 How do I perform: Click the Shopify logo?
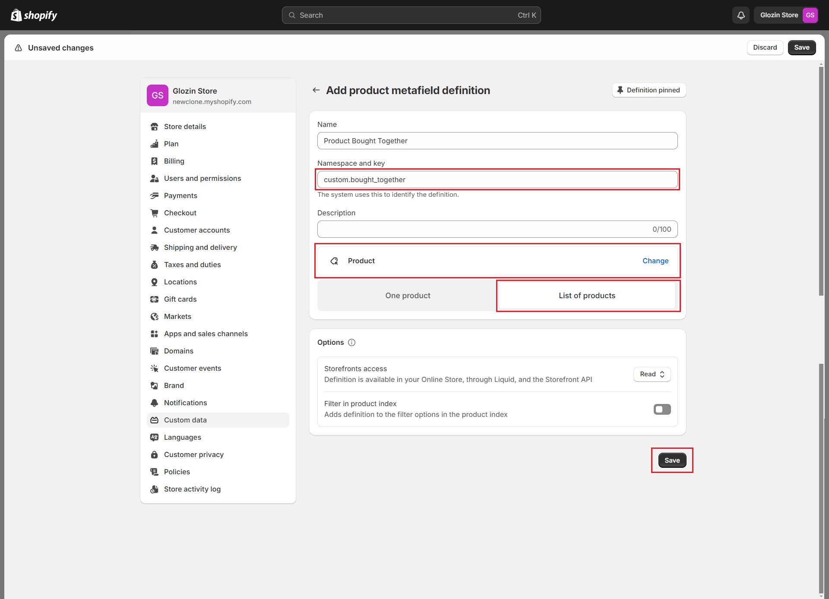click(x=34, y=15)
